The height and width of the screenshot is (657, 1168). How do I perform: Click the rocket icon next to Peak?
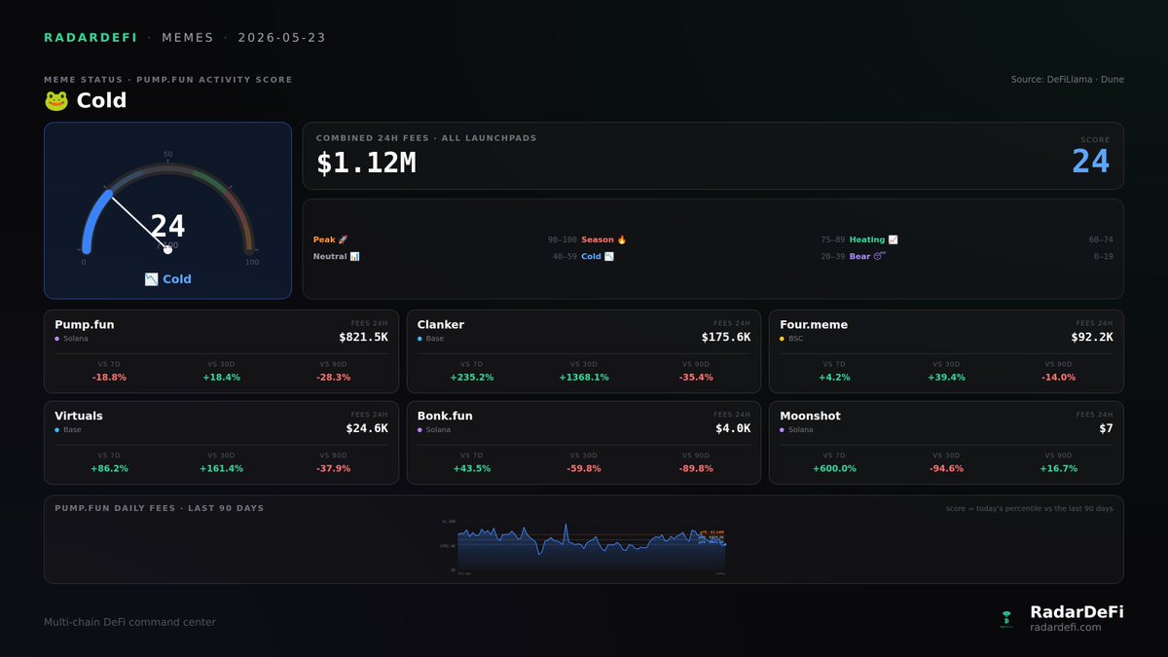[x=342, y=239]
